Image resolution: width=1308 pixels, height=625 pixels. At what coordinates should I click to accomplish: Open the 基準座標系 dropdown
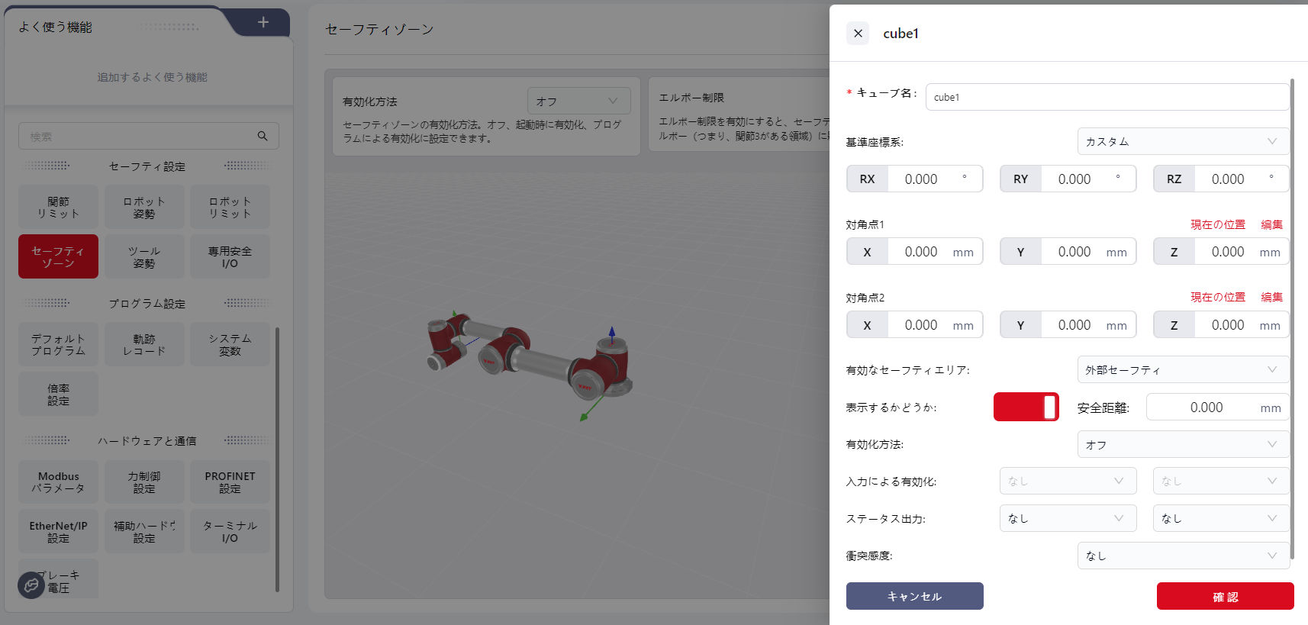pyautogui.click(x=1182, y=142)
